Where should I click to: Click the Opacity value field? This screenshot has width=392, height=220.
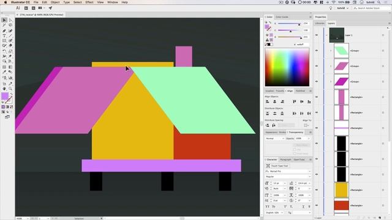coord(301,139)
